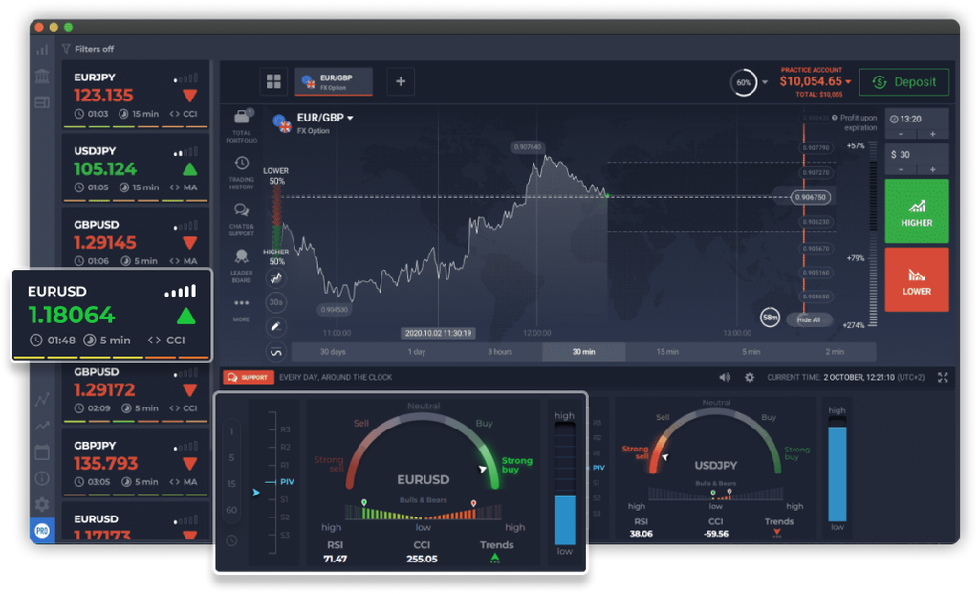Click the 58m timer circle on chart
This screenshot has width=979, height=594.
[770, 318]
